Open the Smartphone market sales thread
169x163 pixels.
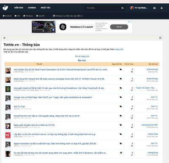(60, 88)
